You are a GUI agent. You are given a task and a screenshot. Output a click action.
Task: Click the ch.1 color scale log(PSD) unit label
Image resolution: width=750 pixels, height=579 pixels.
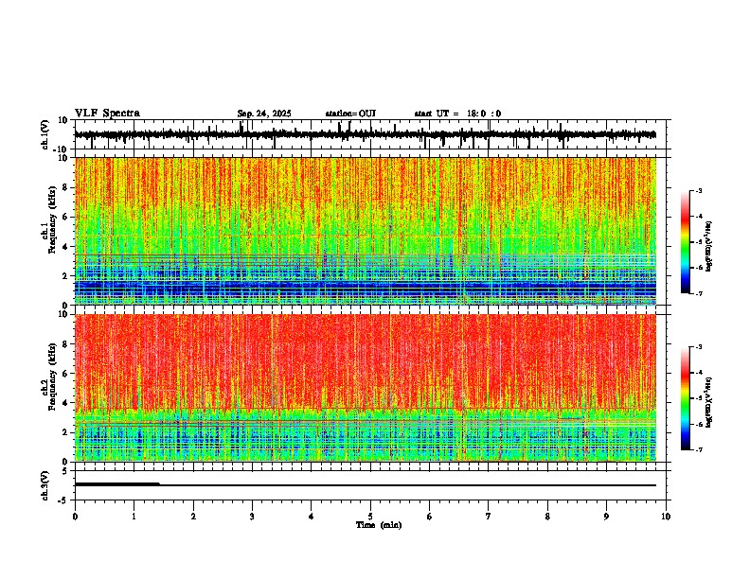coord(709,247)
